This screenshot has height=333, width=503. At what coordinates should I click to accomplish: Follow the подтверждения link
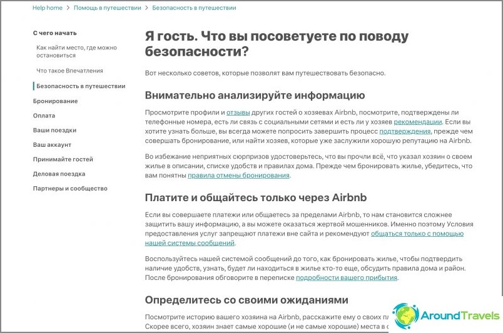pyautogui.click(x=405, y=131)
